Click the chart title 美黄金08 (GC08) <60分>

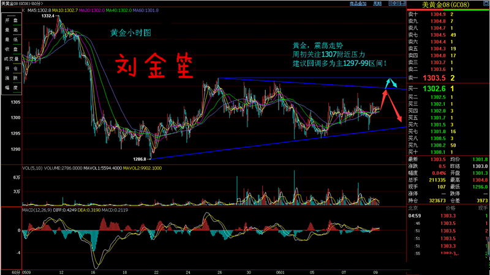(x=22, y=4)
